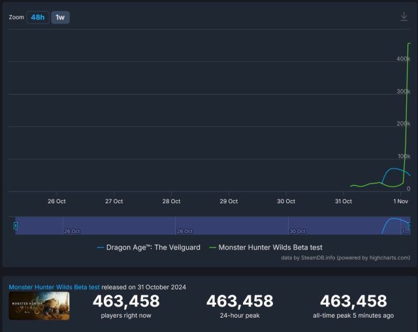Click the Monster Hunter Wilds game thumbnail
The height and width of the screenshot is (332, 418).
click(39, 306)
